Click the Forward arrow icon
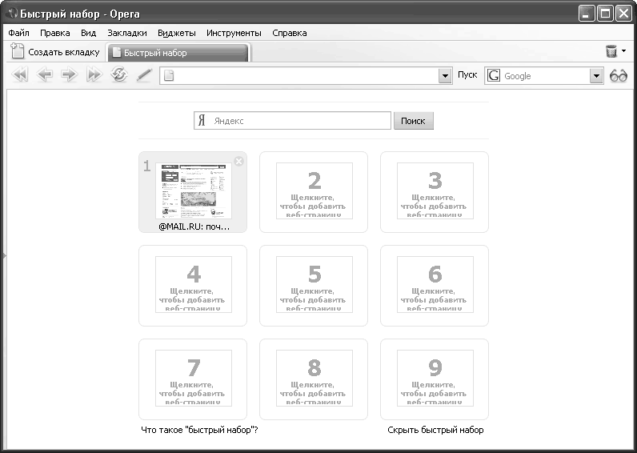Viewport: 637px width, 453px height. tap(69, 75)
